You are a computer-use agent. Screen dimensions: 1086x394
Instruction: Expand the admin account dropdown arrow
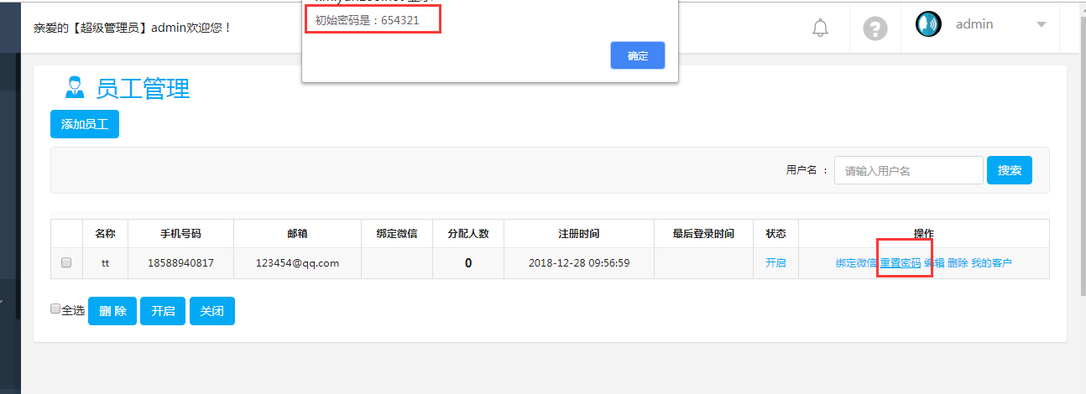click(x=1042, y=24)
